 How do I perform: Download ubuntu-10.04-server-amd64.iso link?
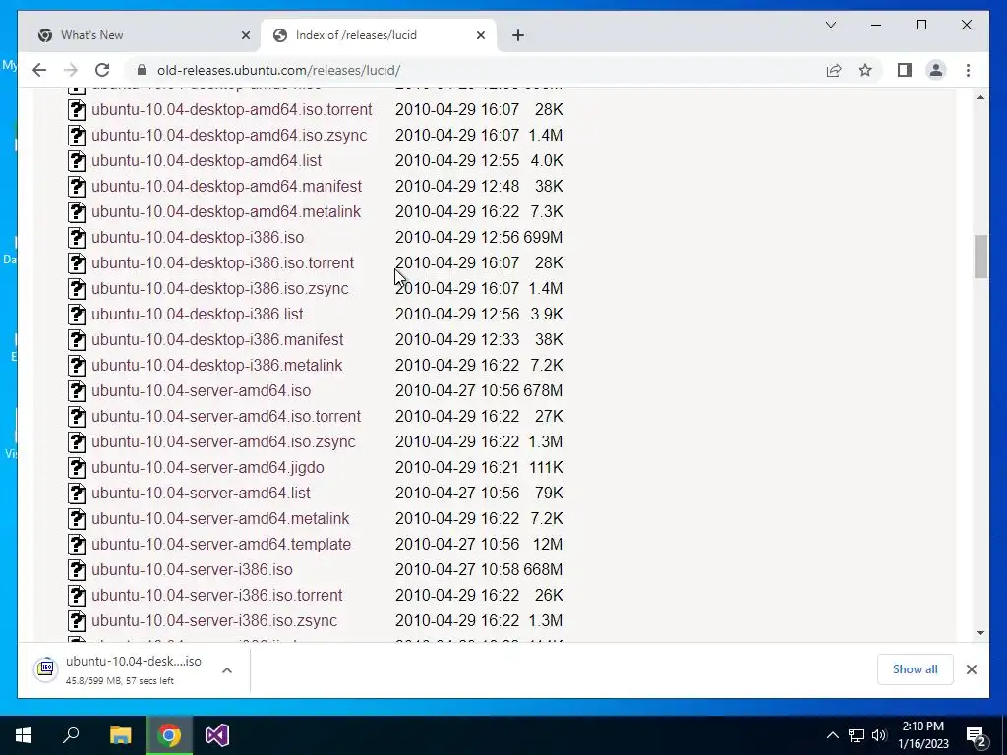[x=201, y=391]
